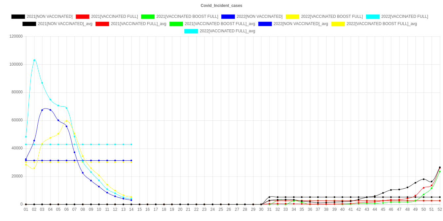Click the blue curve's peak point at week 03

coord(42,110)
